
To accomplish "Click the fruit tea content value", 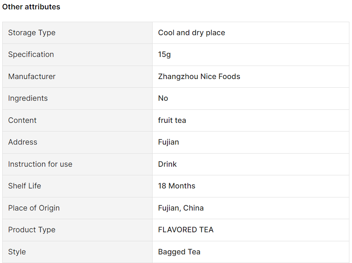I will pyautogui.click(x=172, y=120).
